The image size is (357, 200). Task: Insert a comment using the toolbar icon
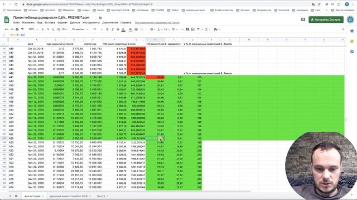[187, 29]
